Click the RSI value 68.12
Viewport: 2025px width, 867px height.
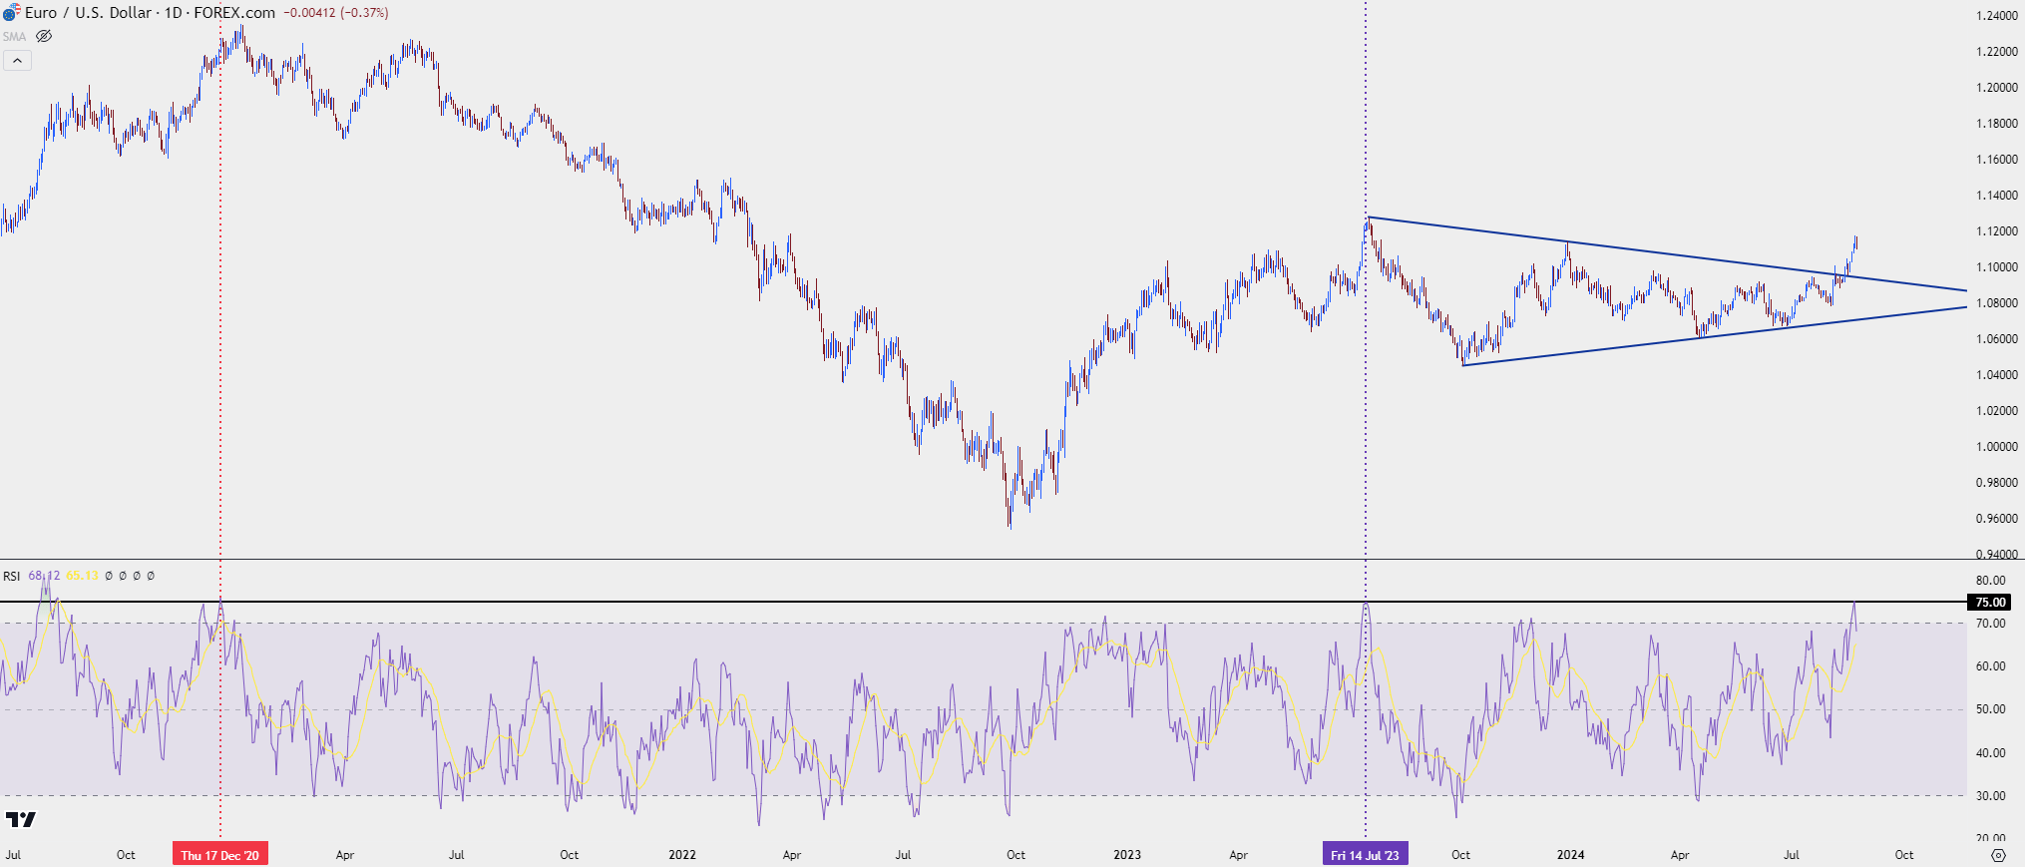[44, 576]
